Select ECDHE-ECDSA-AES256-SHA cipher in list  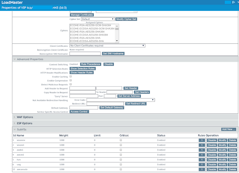[x=87, y=41]
